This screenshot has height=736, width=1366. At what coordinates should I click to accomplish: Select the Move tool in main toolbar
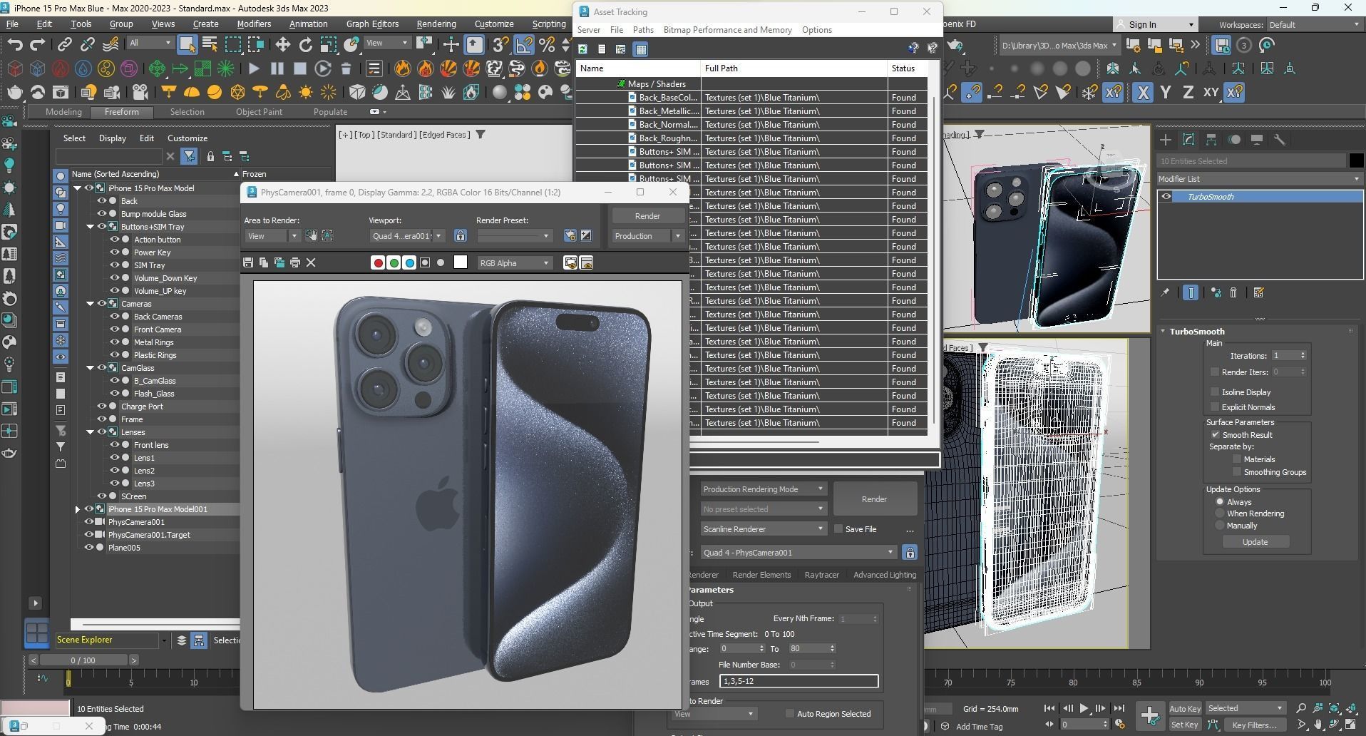click(x=282, y=45)
